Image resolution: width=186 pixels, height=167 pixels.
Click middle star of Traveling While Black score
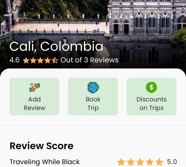140,162
